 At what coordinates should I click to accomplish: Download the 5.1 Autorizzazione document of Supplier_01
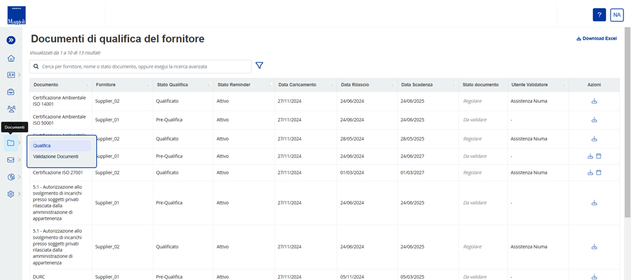594,203
